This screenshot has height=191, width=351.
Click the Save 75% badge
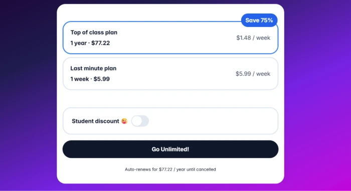click(x=259, y=21)
